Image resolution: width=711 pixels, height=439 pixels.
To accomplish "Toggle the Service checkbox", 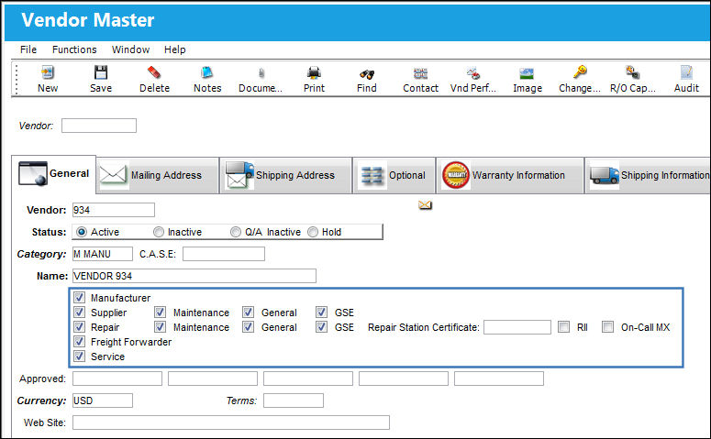I will (79, 357).
